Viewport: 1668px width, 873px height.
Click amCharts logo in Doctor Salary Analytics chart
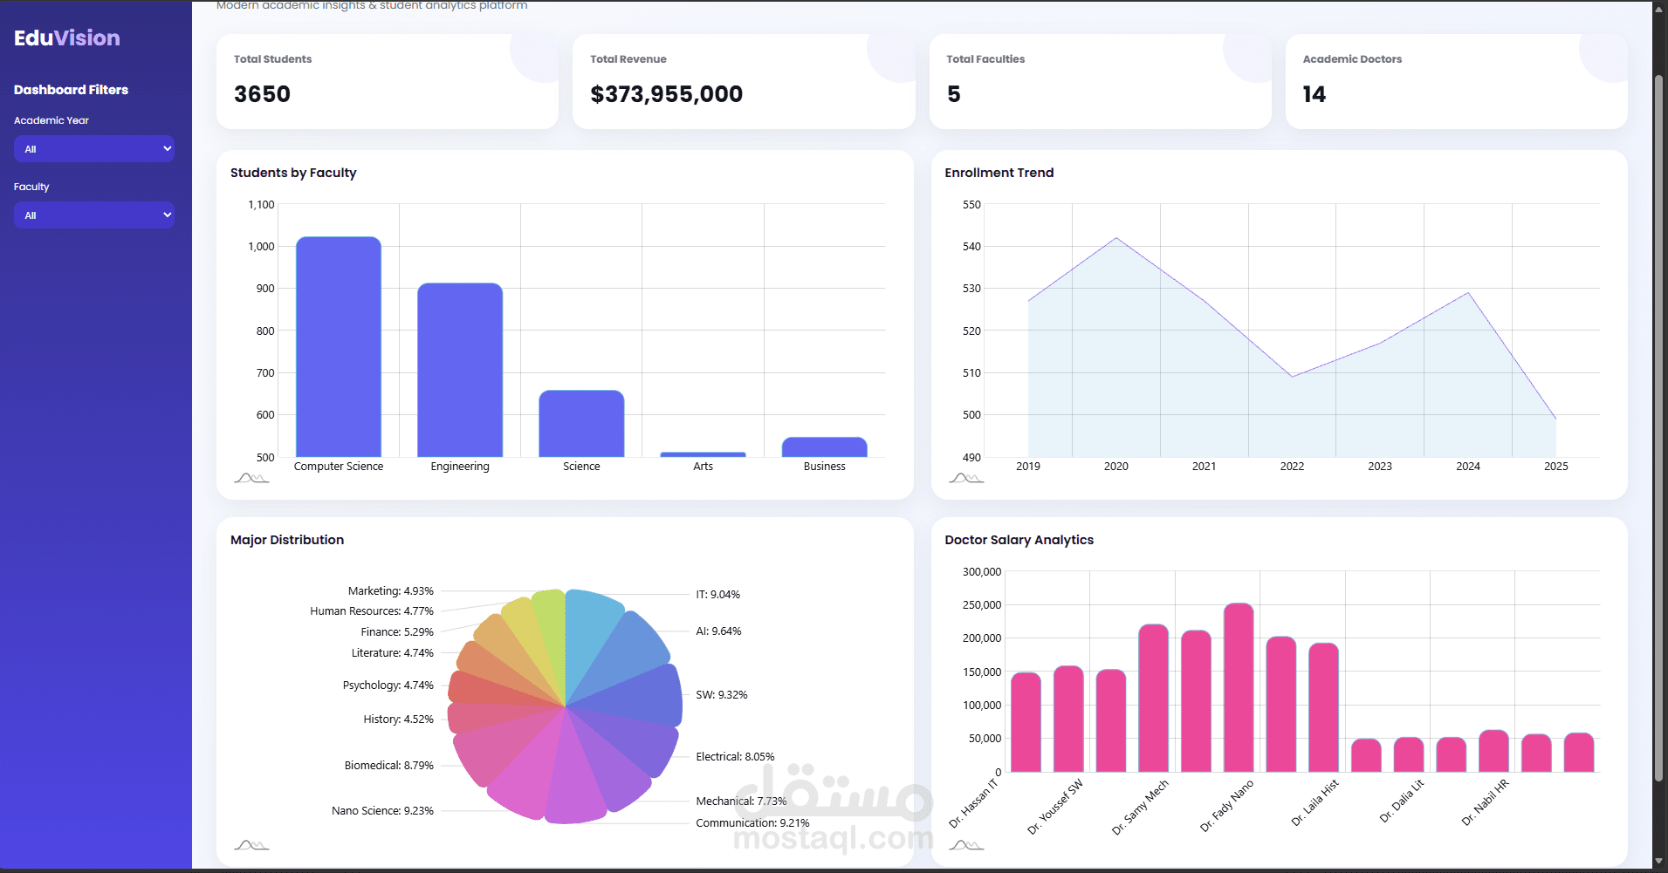click(966, 845)
